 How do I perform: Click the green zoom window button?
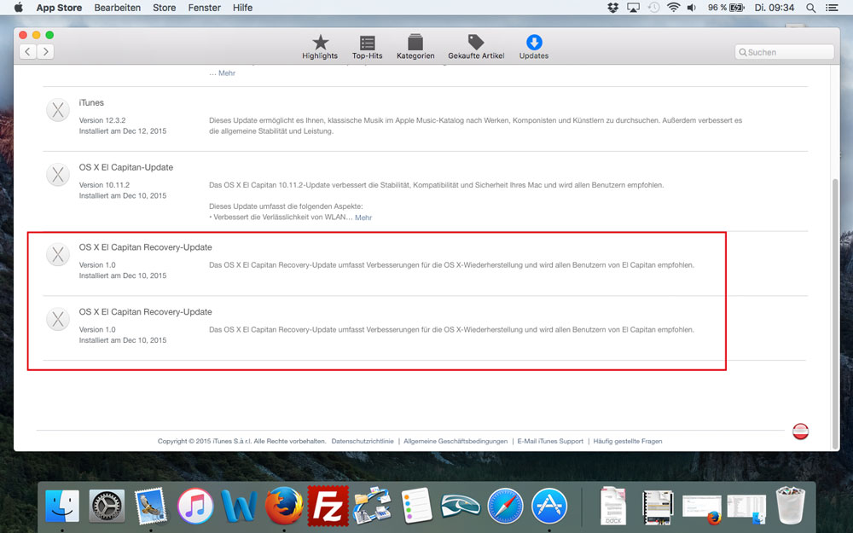click(x=49, y=35)
